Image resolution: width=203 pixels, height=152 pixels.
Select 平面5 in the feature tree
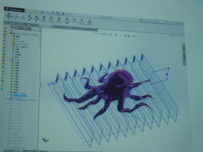pos(16,73)
